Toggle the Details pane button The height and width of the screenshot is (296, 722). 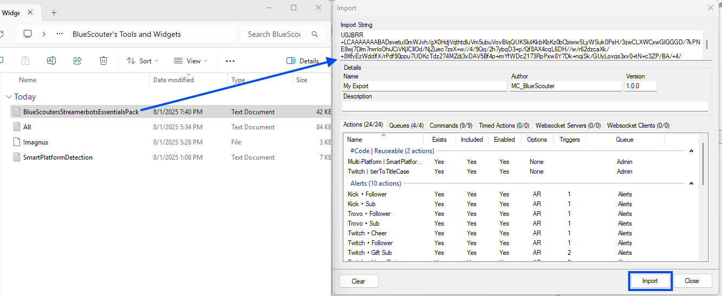(303, 61)
